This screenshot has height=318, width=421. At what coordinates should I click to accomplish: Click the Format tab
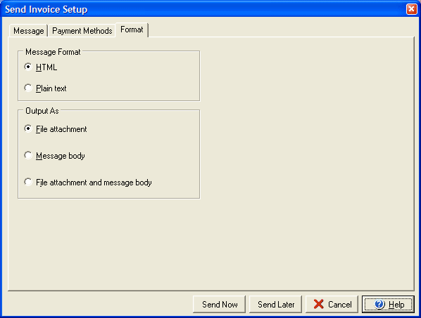(x=132, y=29)
